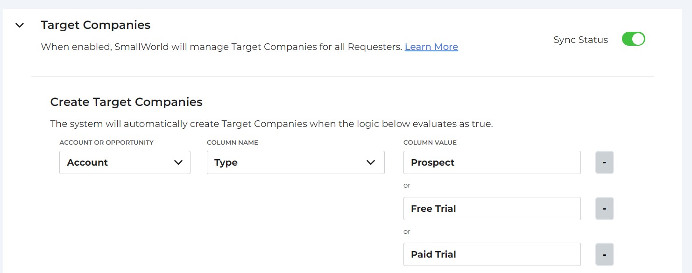The height and width of the screenshot is (273, 692).
Task: Remove the Prospect column value condition
Action: pyautogui.click(x=604, y=162)
